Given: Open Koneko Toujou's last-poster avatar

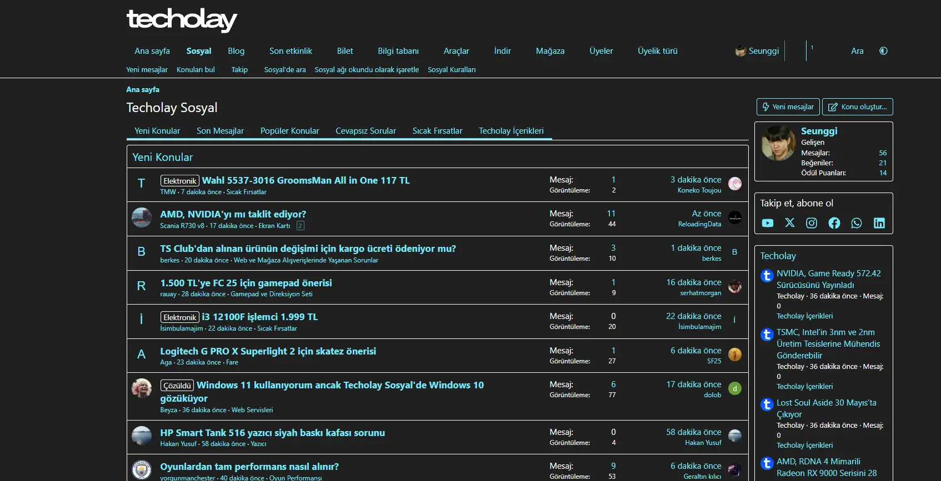Looking at the screenshot, I should [735, 184].
